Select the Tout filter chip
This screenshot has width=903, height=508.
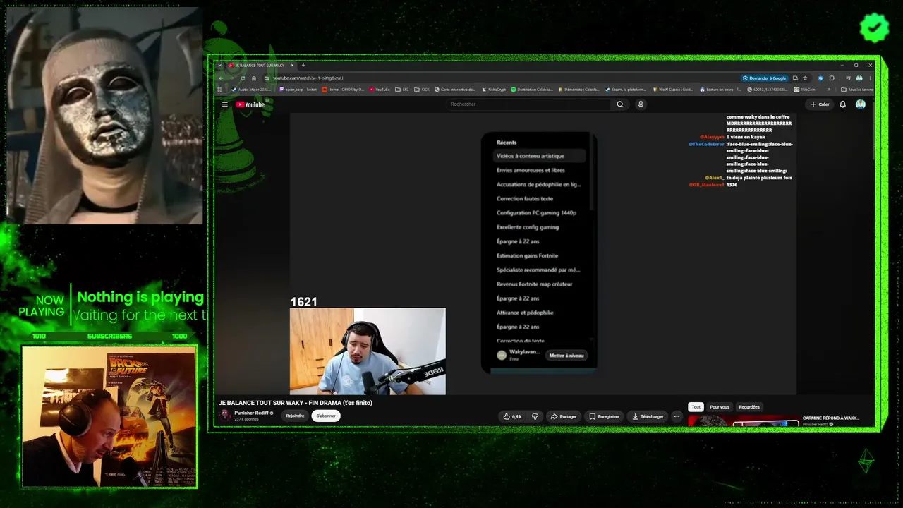pos(696,407)
